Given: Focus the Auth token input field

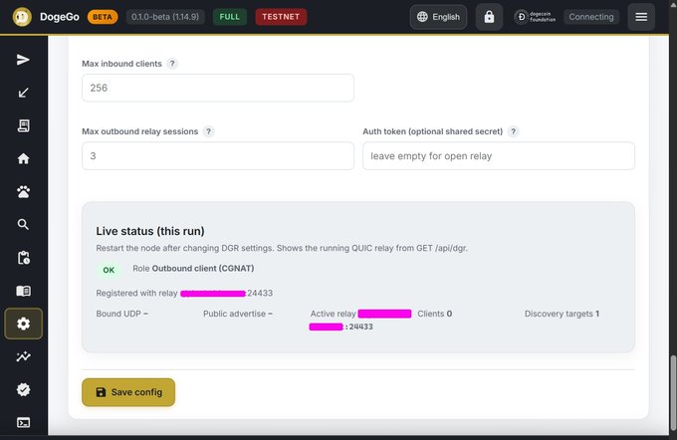Looking at the screenshot, I should click(x=499, y=156).
